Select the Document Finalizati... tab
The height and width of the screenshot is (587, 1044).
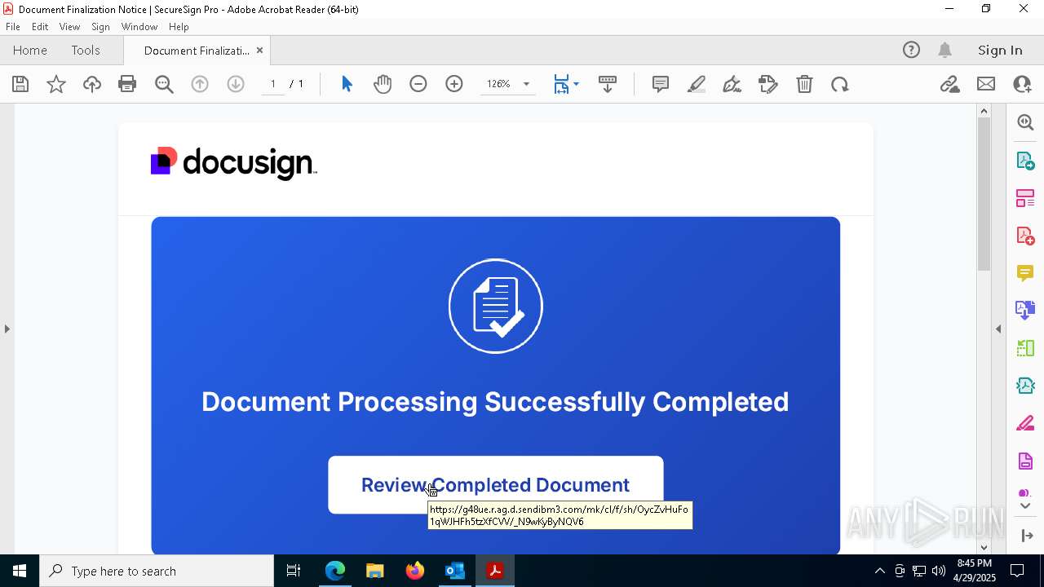(x=197, y=51)
